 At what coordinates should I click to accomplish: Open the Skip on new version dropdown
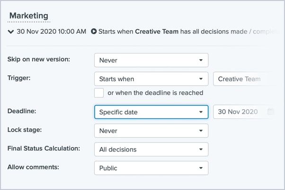(151, 60)
